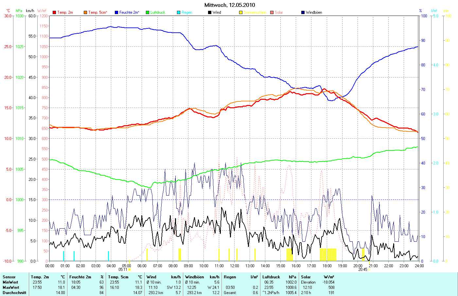Click the 12:00 label on time axis
The image size is (458, 296).
coord(234,266)
